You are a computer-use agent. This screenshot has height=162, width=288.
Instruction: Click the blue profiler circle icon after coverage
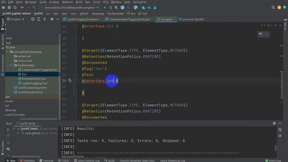(122, 8)
